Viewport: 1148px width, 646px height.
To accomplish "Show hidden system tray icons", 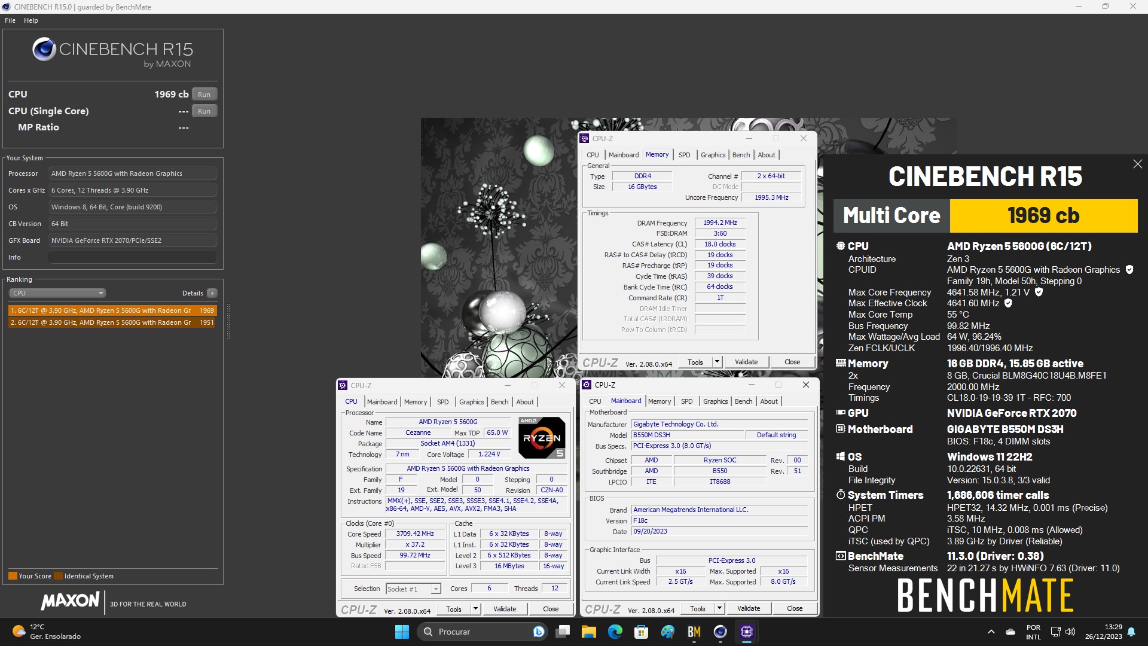I will tap(991, 632).
